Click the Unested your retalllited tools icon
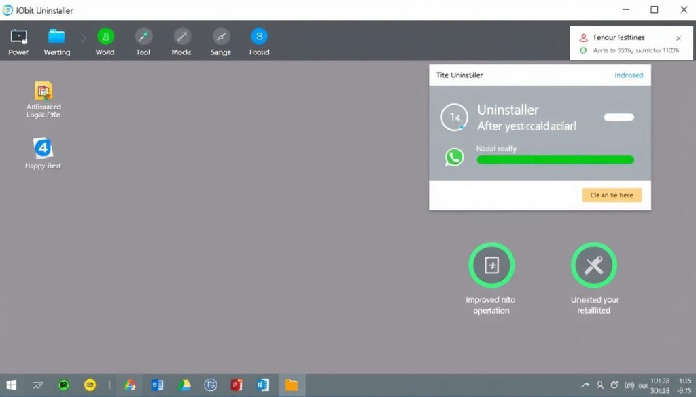The width and height of the screenshot is (696, 397). 594,265
